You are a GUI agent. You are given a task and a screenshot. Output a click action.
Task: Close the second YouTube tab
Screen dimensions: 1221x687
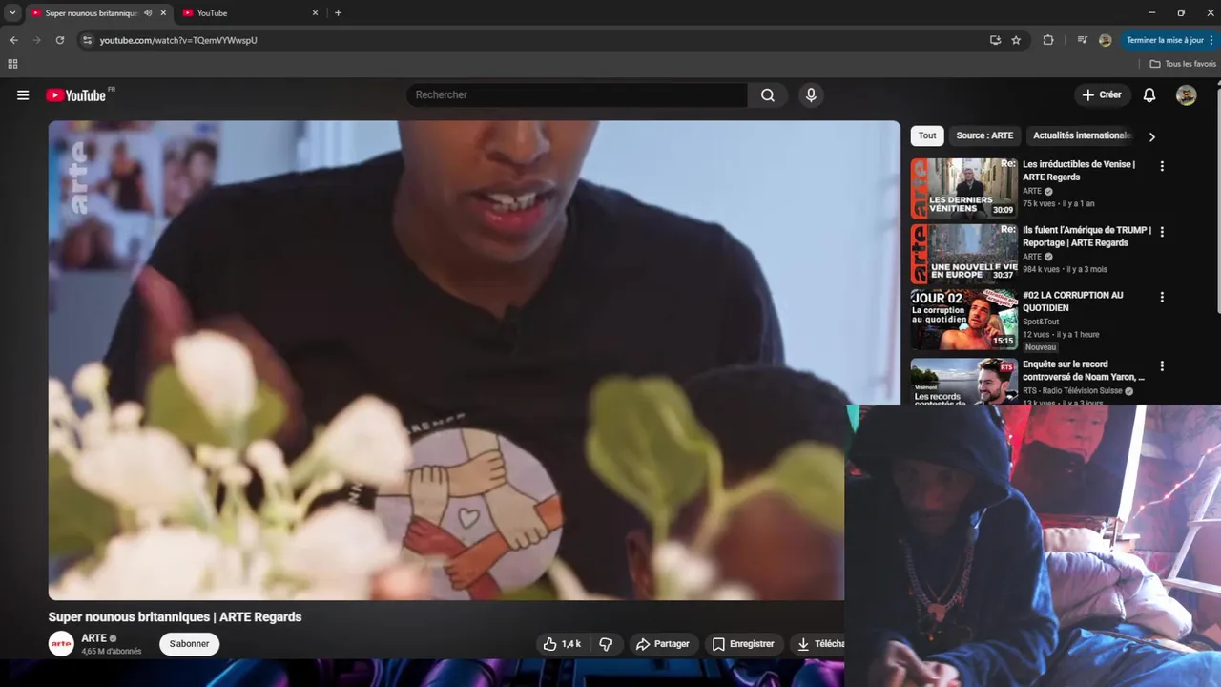315,13
